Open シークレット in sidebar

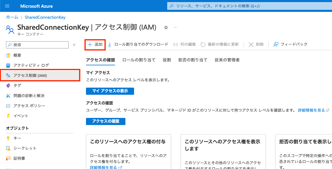click(x=25, y=148)
